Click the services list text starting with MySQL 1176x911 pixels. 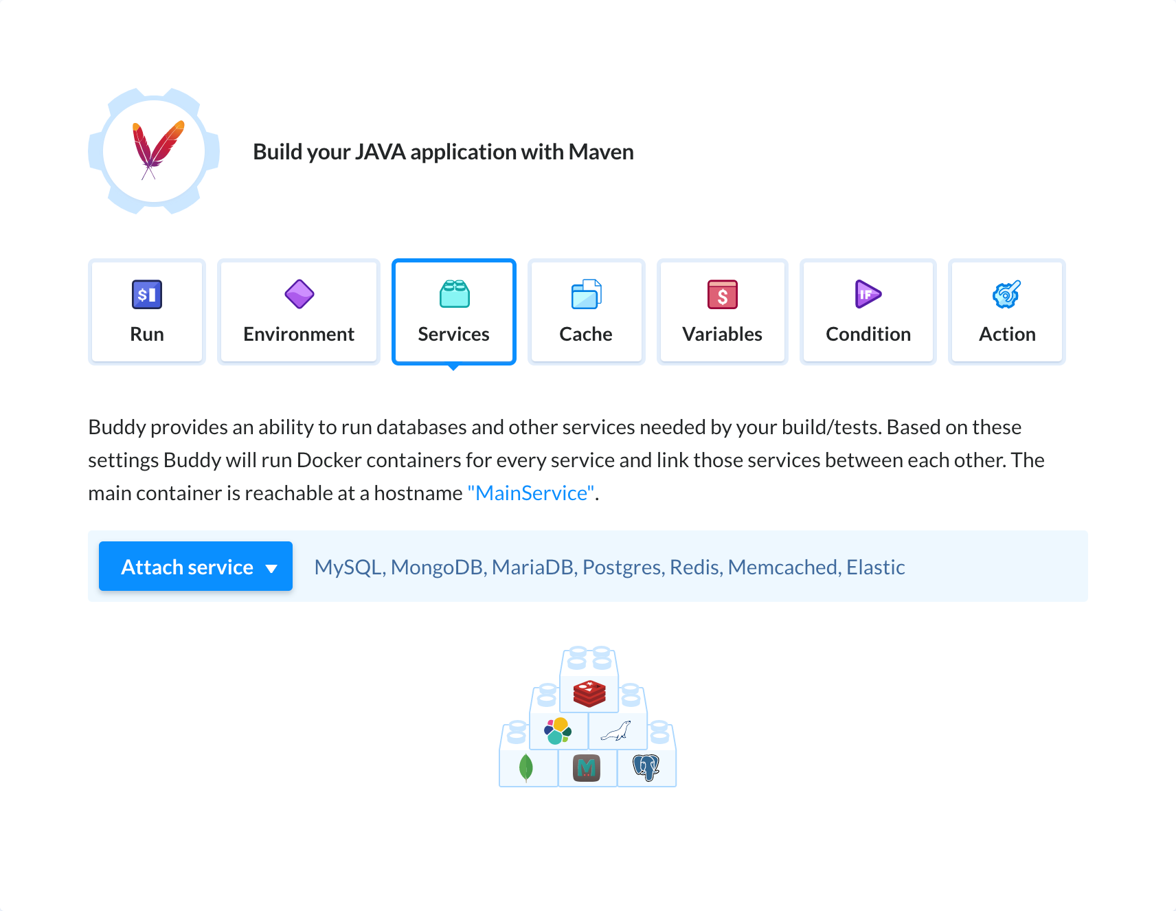click(x=609, y=567)
